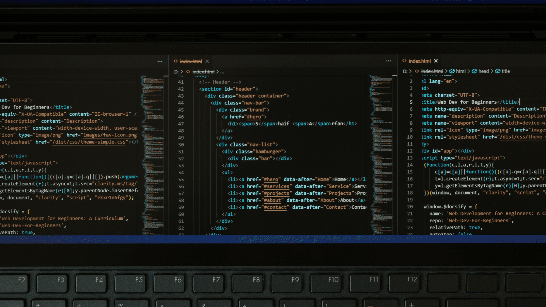Close the index.html tab in the middle pane
This screenshot has width=546, height=307.
point(207,61)
